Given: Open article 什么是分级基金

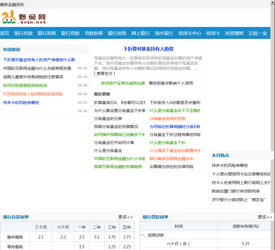Looking at the screenshot, I should point(108,151).
